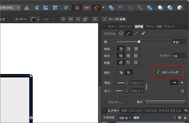Screen dimensions: 189x123
Task: Toggle the スケーリング checkbox
Action: 158,72
